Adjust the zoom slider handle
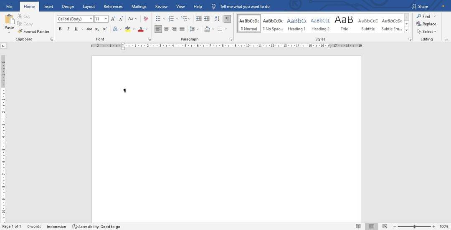 point(415,227)
